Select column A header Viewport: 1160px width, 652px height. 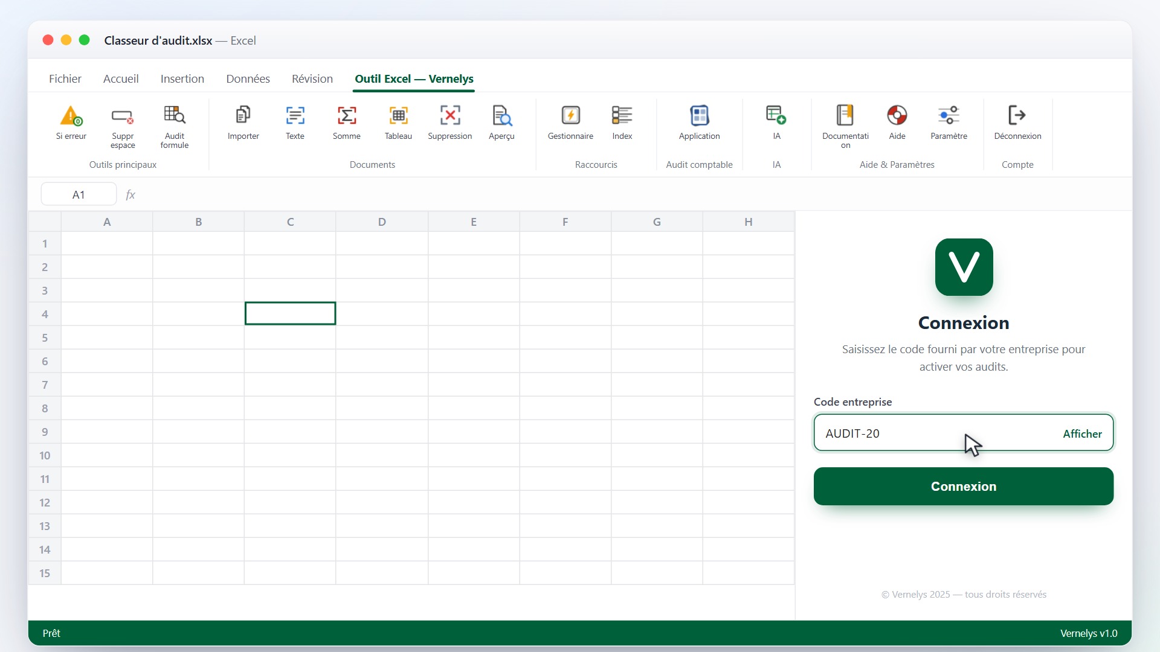tap(107, 222)
